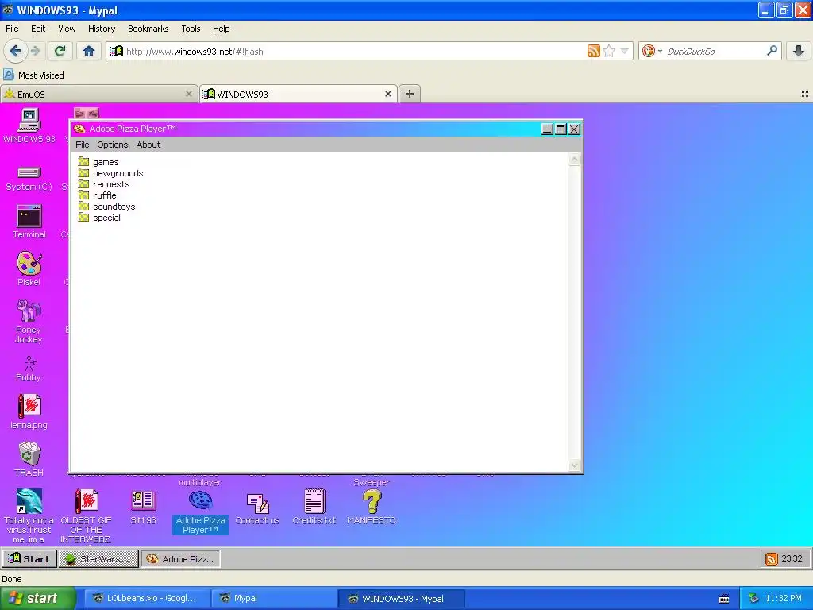
Task: Open the WINDOWS 93 computer desktop icon
Action: [x=29, y=125]
